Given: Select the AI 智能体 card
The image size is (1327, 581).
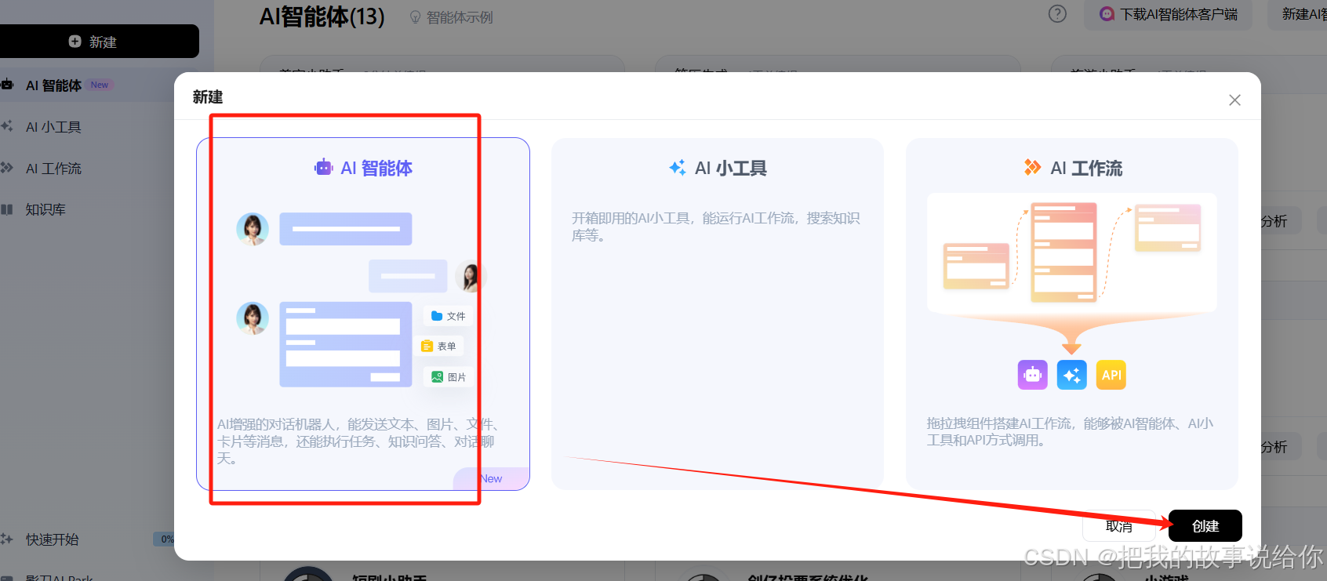Looking at the screenshot, I should click(x=363, y=314).
